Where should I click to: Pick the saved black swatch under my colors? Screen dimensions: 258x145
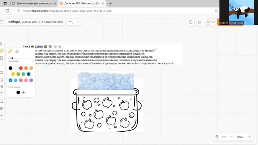pyautogui.click(x=18, y=92)
